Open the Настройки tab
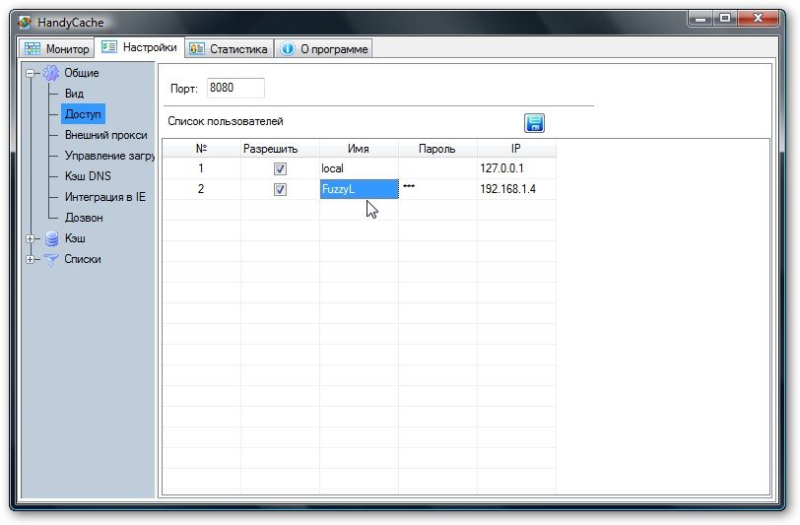 coord(139,47)
